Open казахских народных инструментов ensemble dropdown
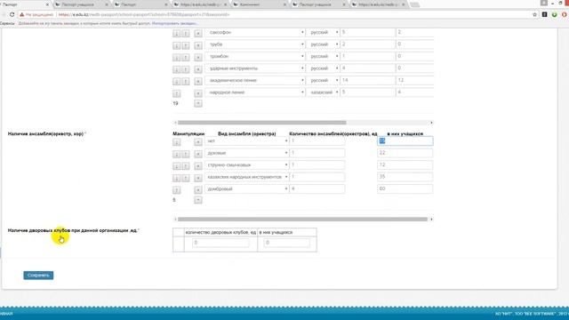569x320 pixels. pyautogui.click(x=247, y=177)
